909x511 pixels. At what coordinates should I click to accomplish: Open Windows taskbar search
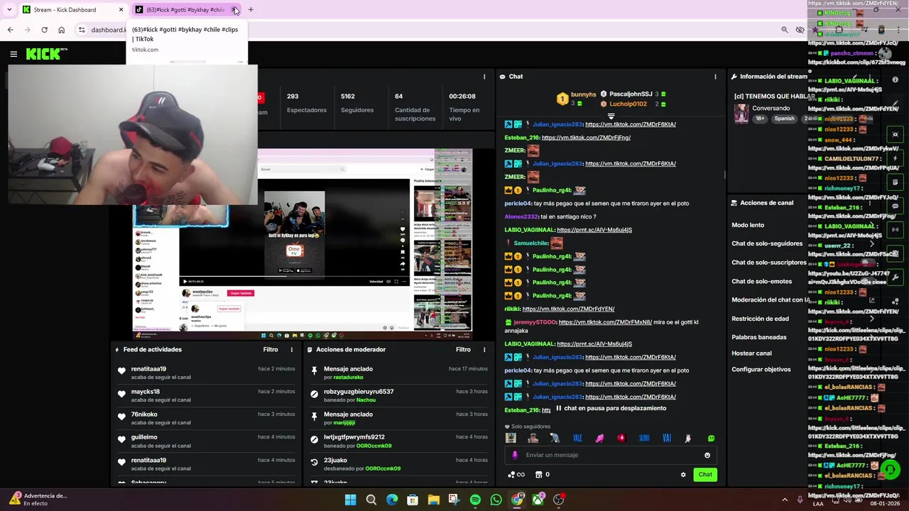(371, 500)
